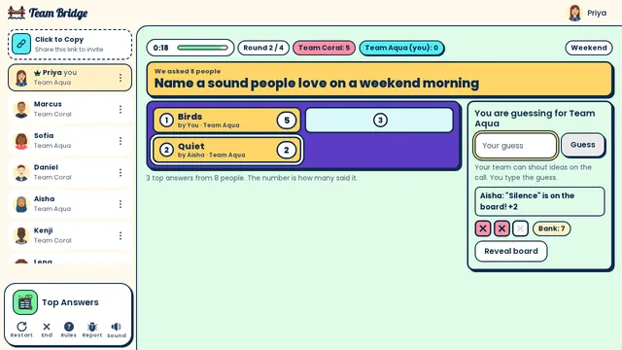Click the Bank: 7 badge
This screenshot has height=350, width=622.
pos(551,228)
